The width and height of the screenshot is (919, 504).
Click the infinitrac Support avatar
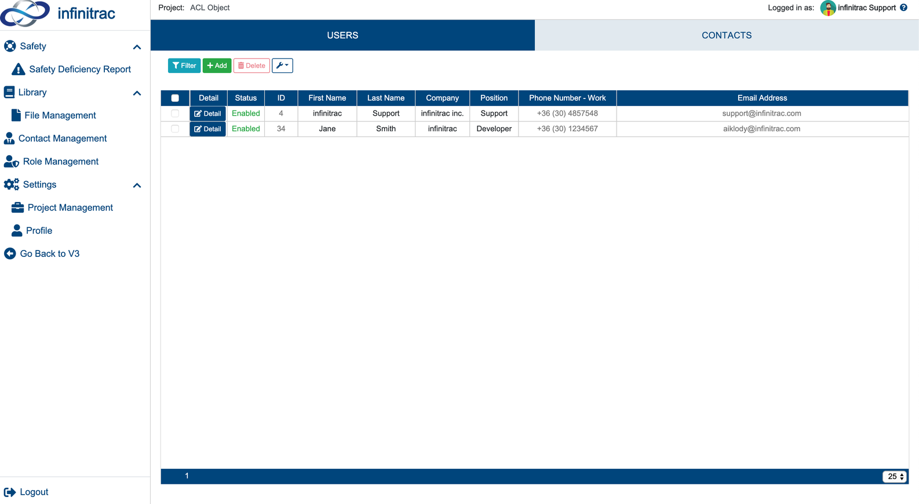828,8
